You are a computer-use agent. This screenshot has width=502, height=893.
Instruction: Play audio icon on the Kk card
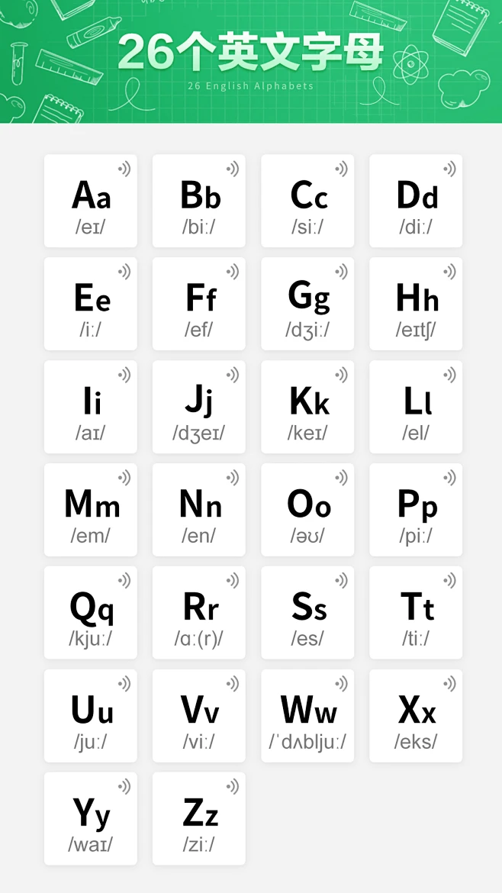point(341,375)
